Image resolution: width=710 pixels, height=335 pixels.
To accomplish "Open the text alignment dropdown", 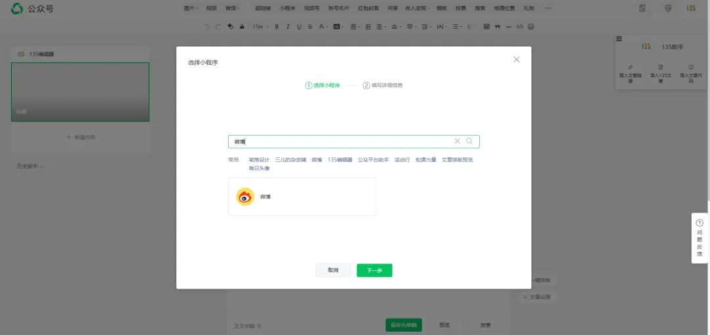I will [x=355, y=27].
